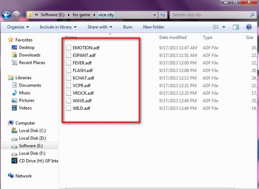Screen dimensions: 259x189
Task: Click the EMOTION.adf file icon
Action: pyautogui.click(x=68, y=48)
